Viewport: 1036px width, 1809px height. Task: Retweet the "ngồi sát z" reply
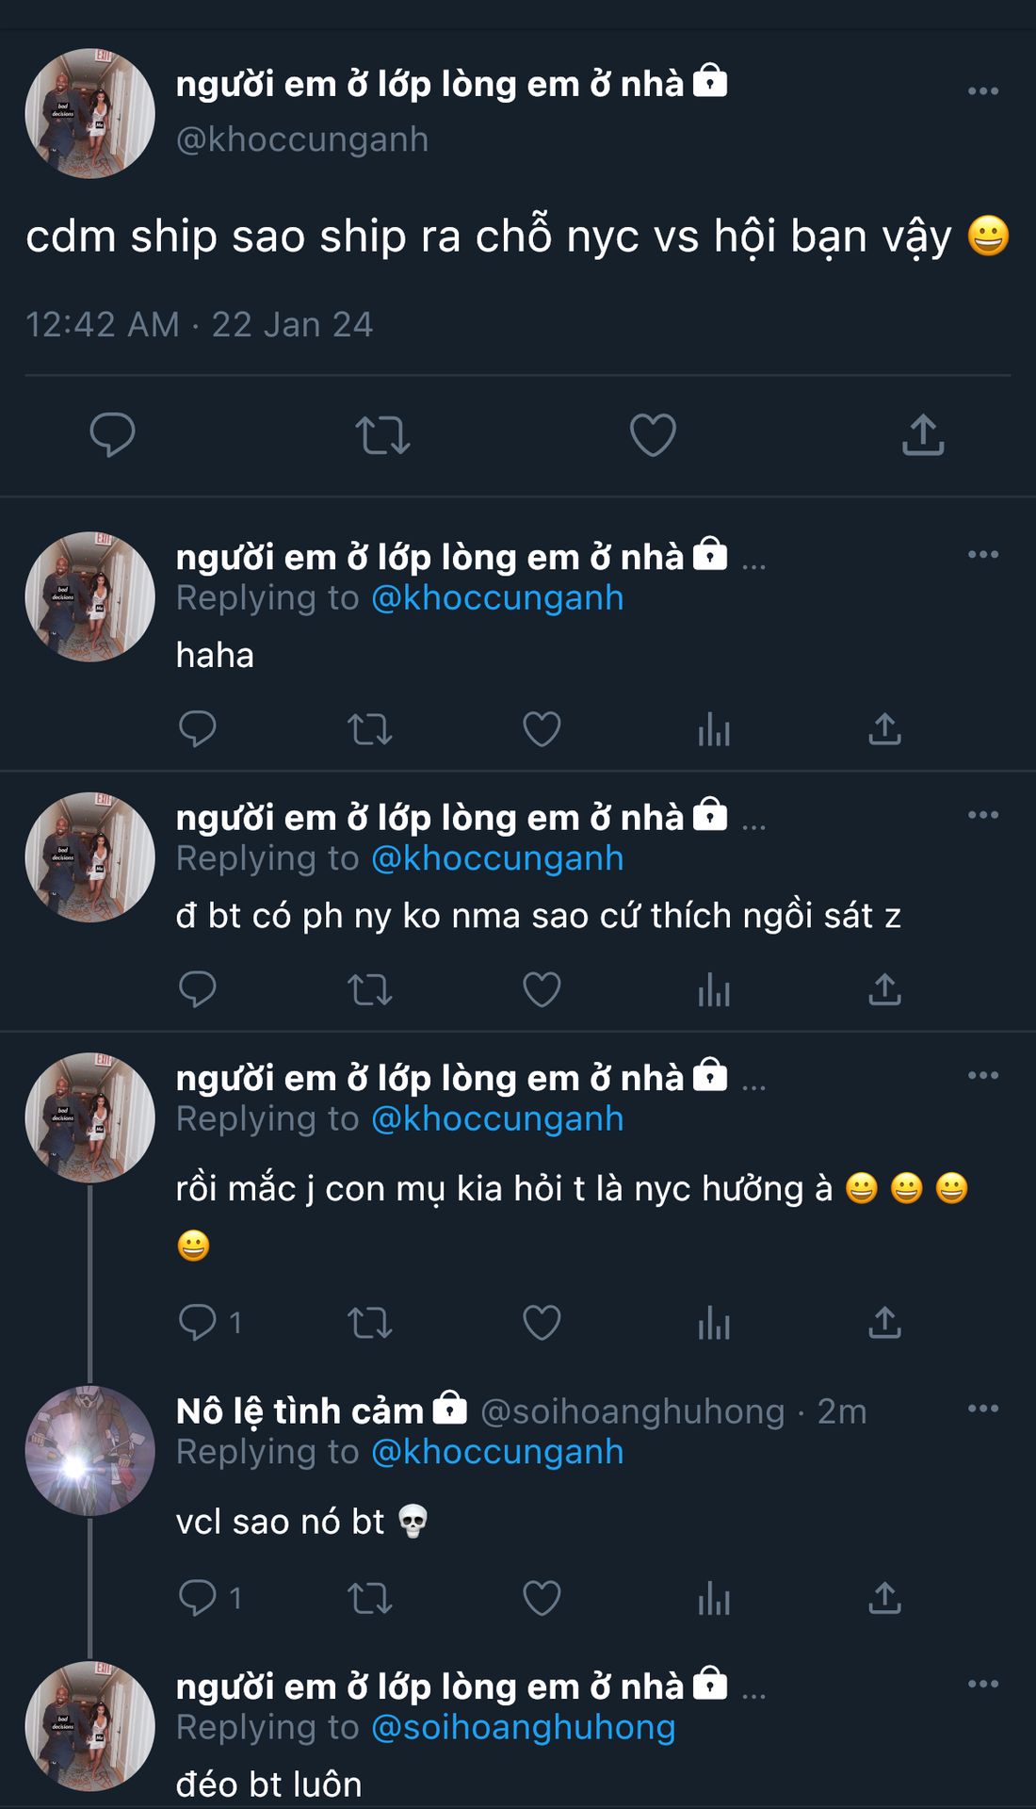click(x=369, y=990)
